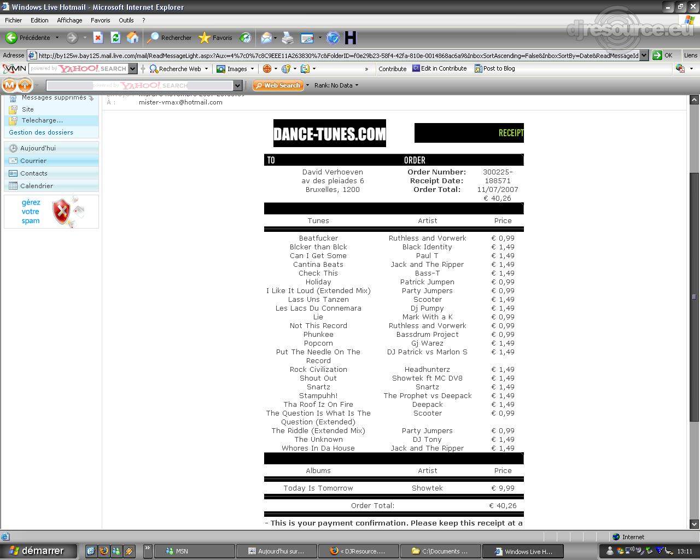Select Aujourd'hui in sidebar
The width and height of the screenshot is (700, 560).
[51, 148]
